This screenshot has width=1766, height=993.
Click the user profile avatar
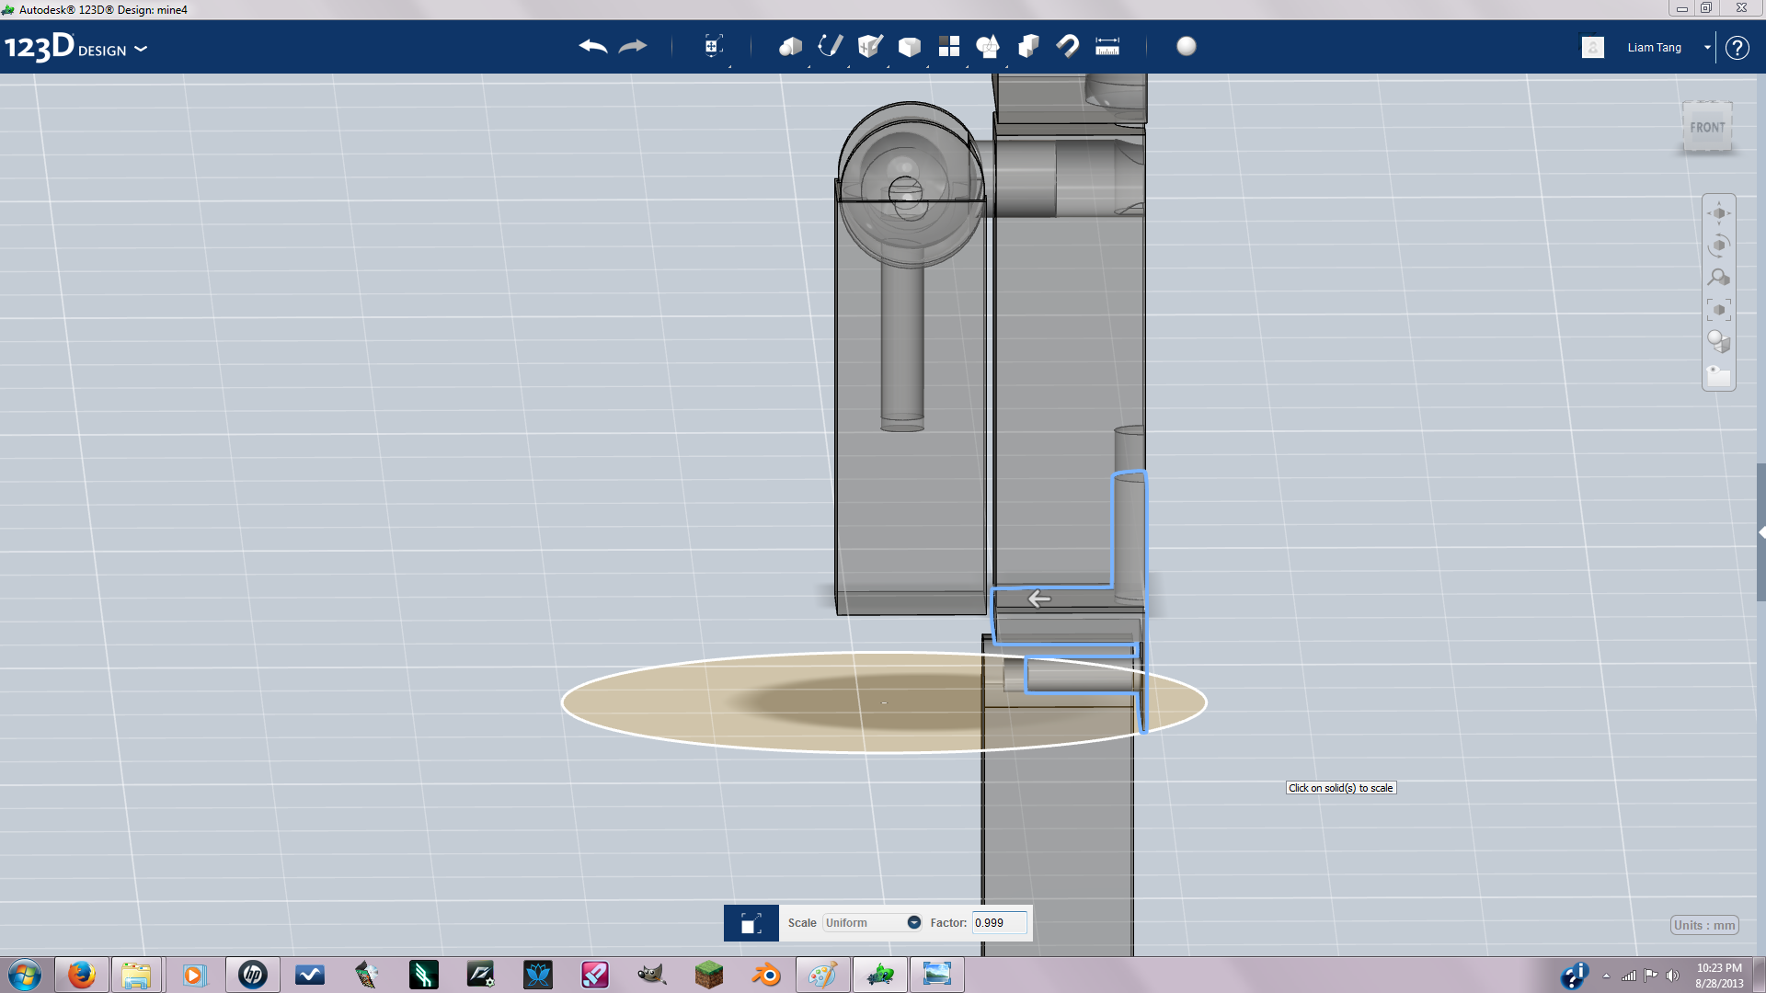point(1593,47)
